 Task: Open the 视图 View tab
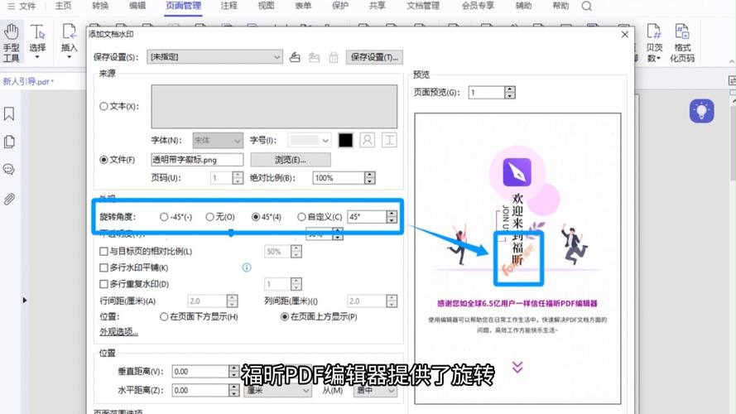click(266, 6)
